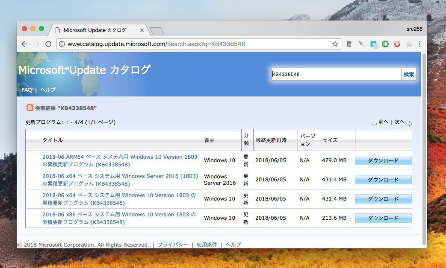446x268 pixels.
Task: Click the pushpin extension icon
Action: click(x=361, y=44)
